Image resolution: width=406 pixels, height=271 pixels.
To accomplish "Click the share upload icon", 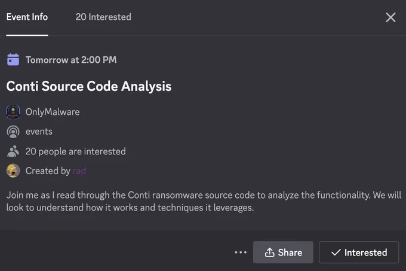I will coord(269,252).
